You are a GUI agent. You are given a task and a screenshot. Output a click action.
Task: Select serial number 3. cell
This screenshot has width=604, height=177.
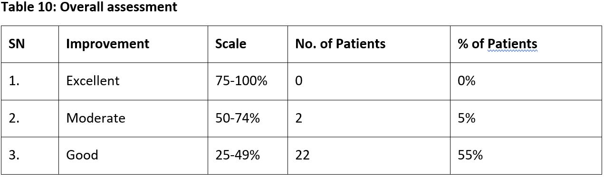click(30, 155)
